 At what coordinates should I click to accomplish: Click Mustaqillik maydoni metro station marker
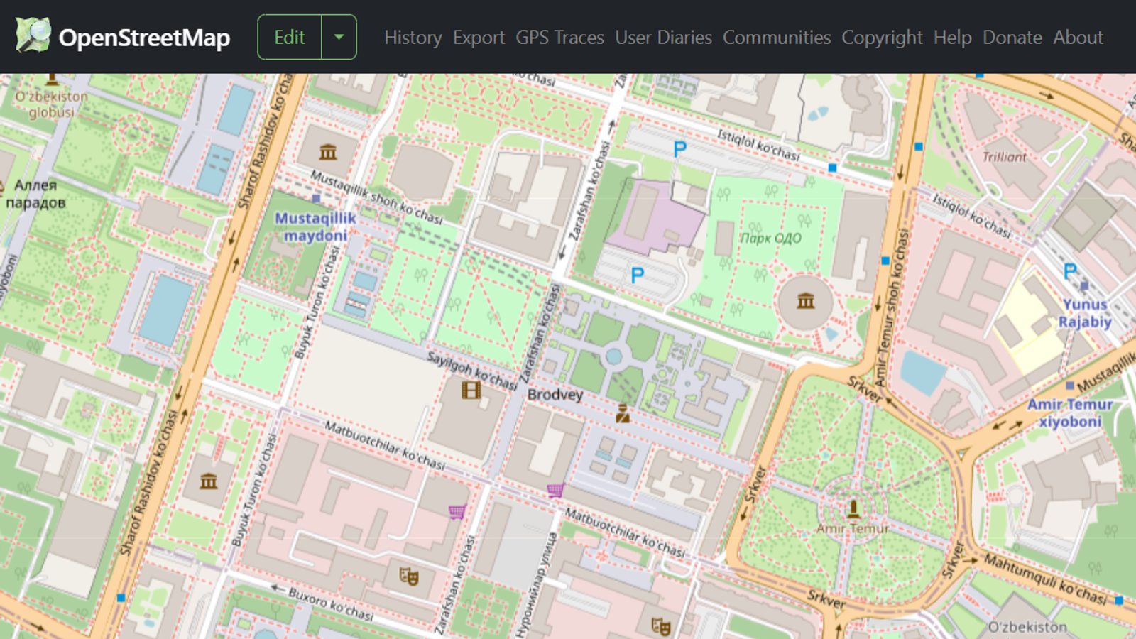(x=317, y=199)
